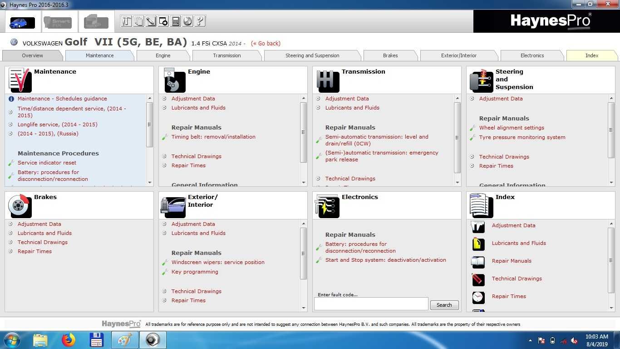Screen dimensions: 620x349
Task: Open Service indicator reset procedure
Action: 47,163
